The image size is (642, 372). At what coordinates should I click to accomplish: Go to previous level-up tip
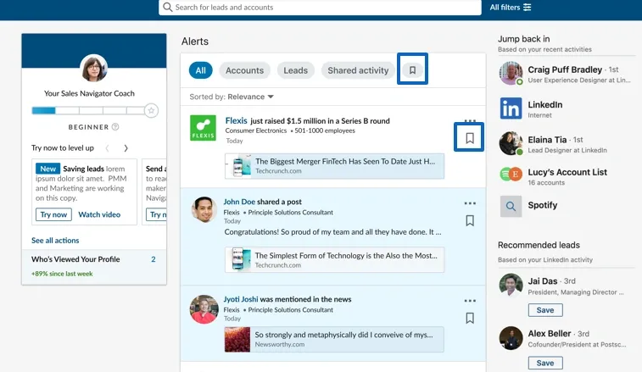107,148
